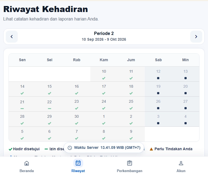The width and height of the screenshot is (208, 174).
Task: Select calendar date 1 October
Action: click(104, 119)
